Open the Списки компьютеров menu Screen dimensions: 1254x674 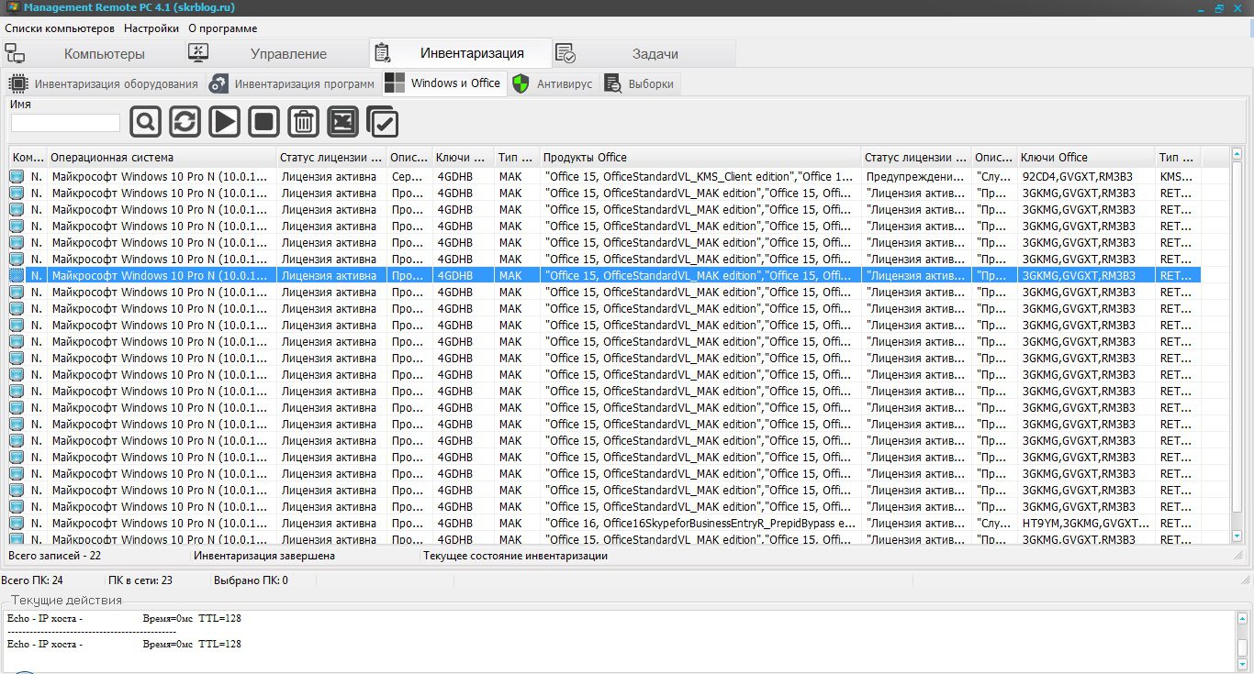pyautogui.click(x=60, y=28)
